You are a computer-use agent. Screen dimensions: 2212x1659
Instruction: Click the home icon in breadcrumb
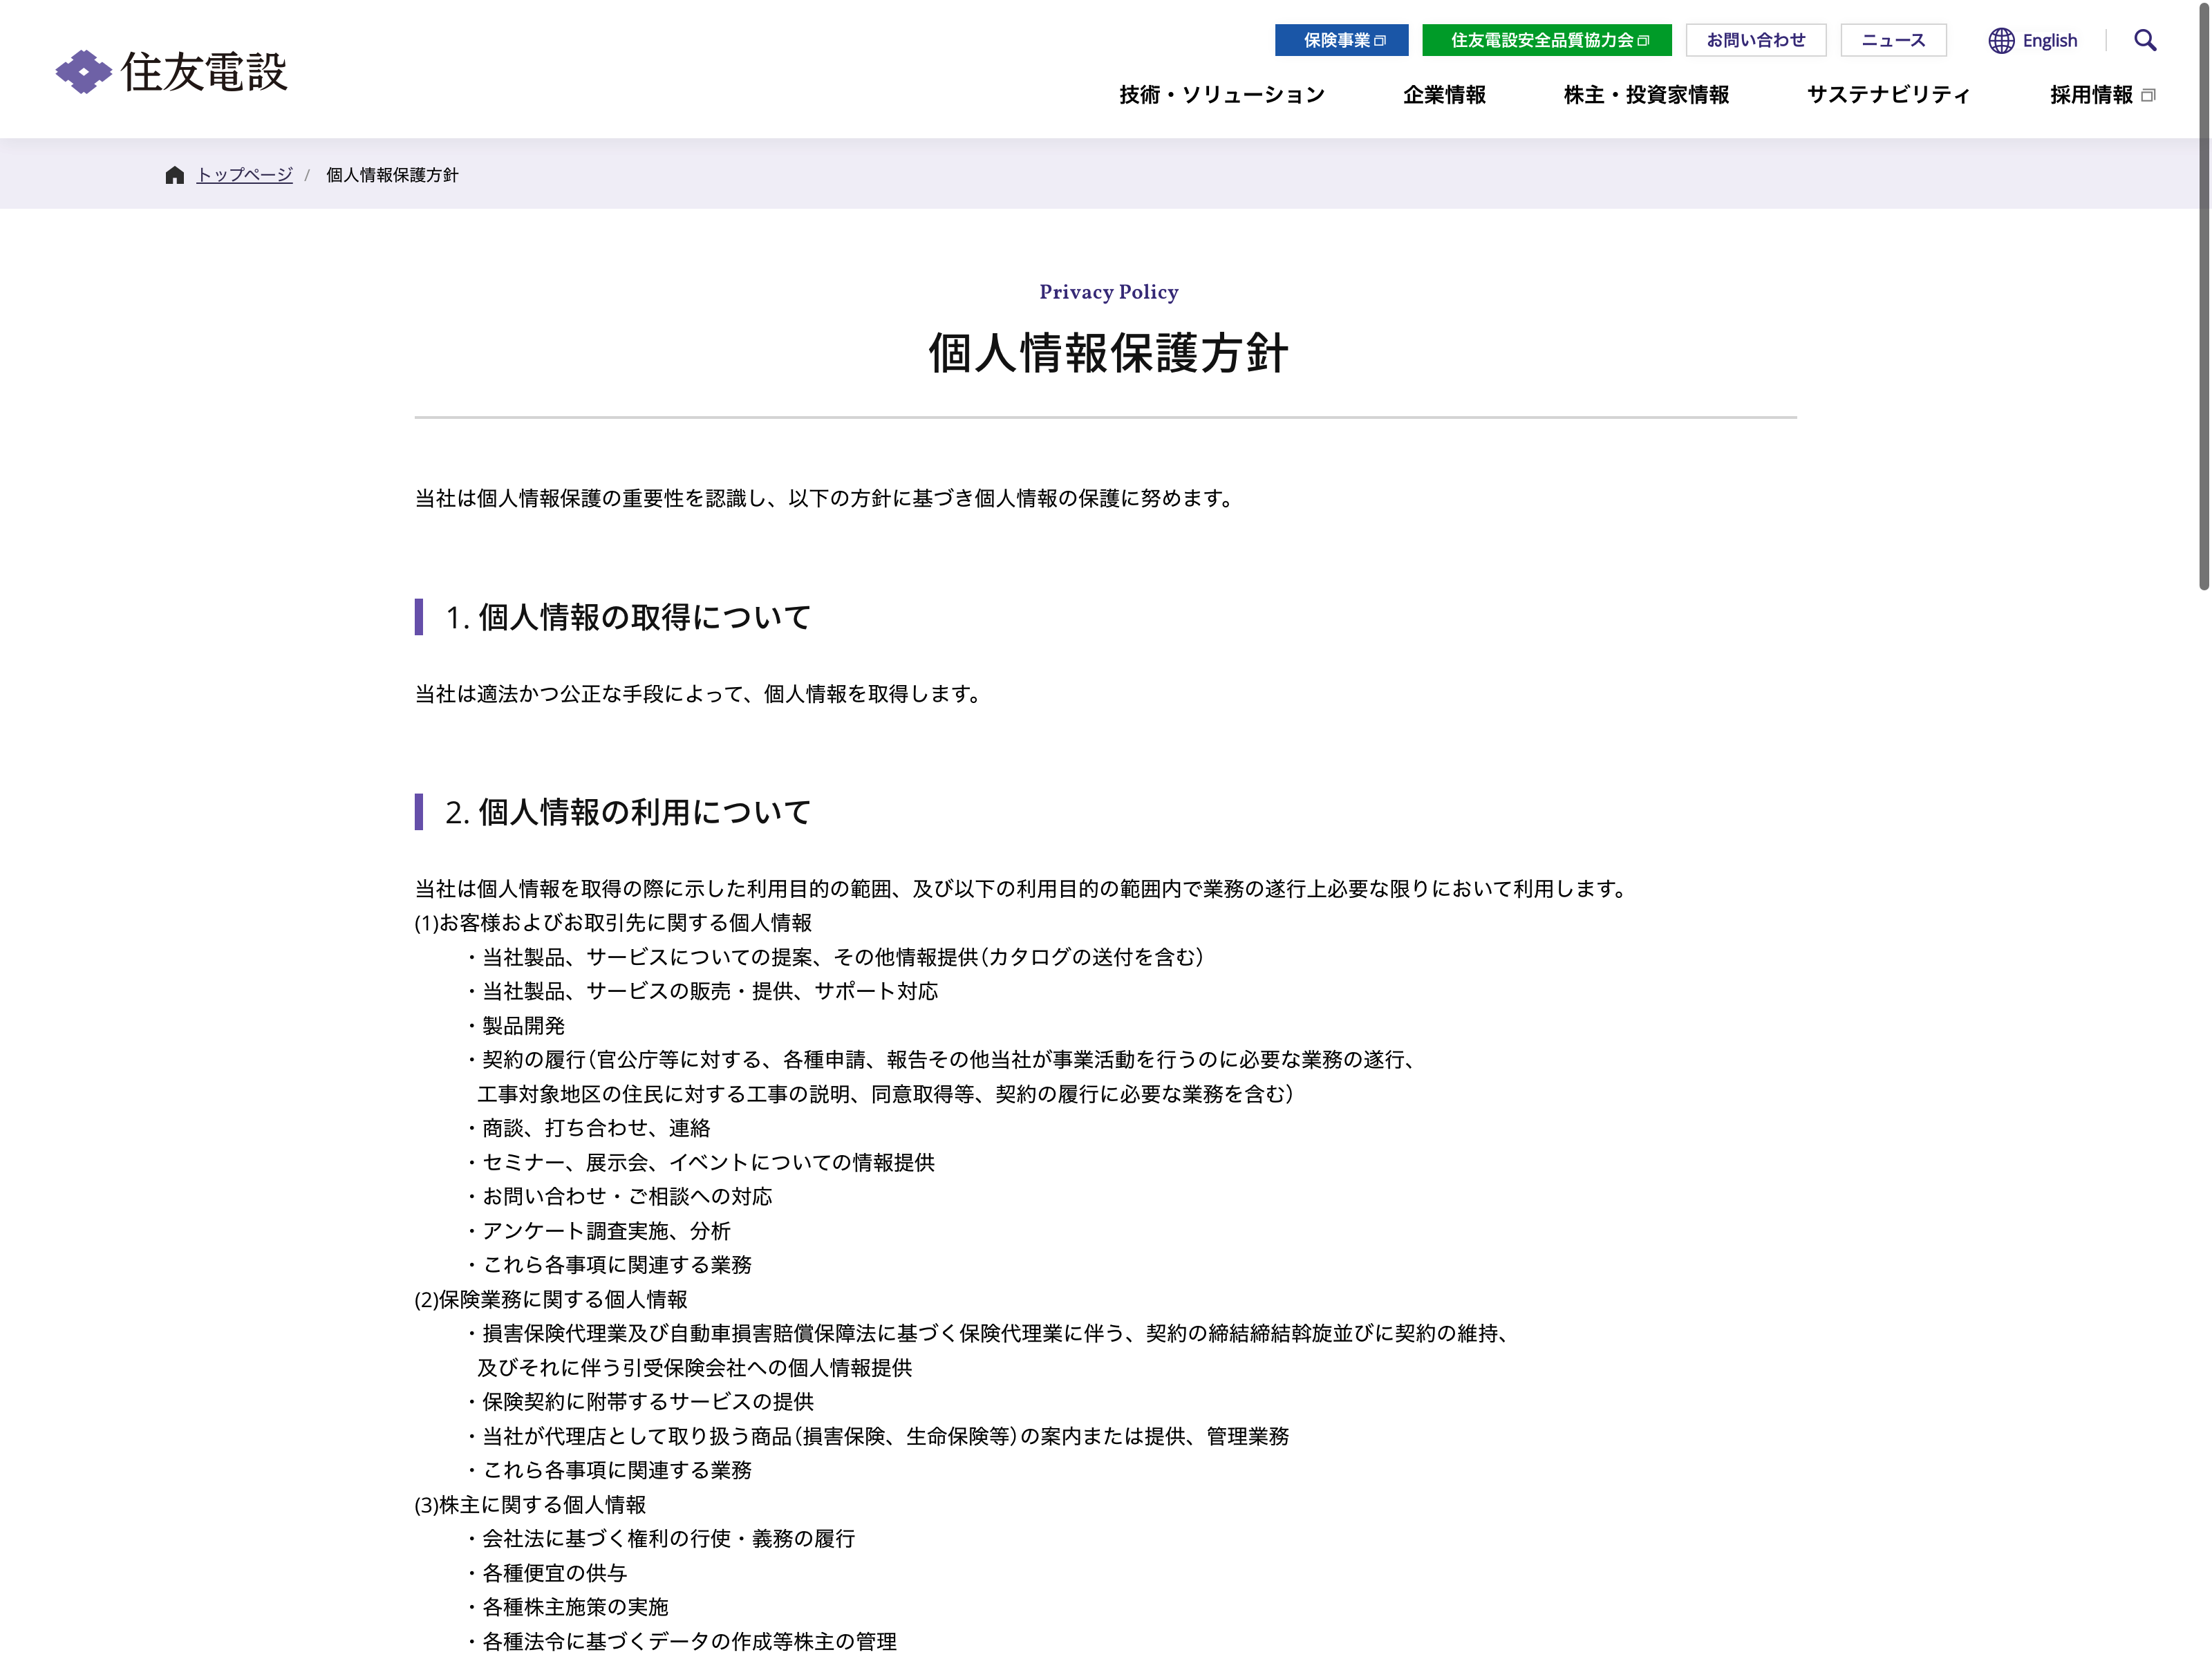tap(174, 175)
